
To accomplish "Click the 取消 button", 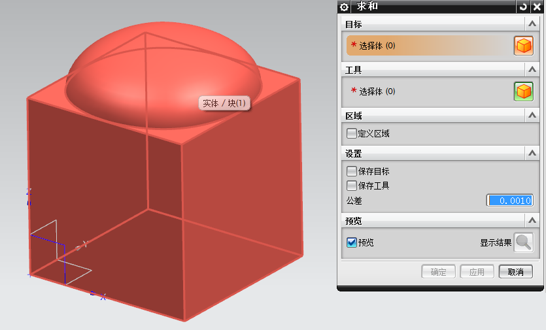I will pos(516,272).
